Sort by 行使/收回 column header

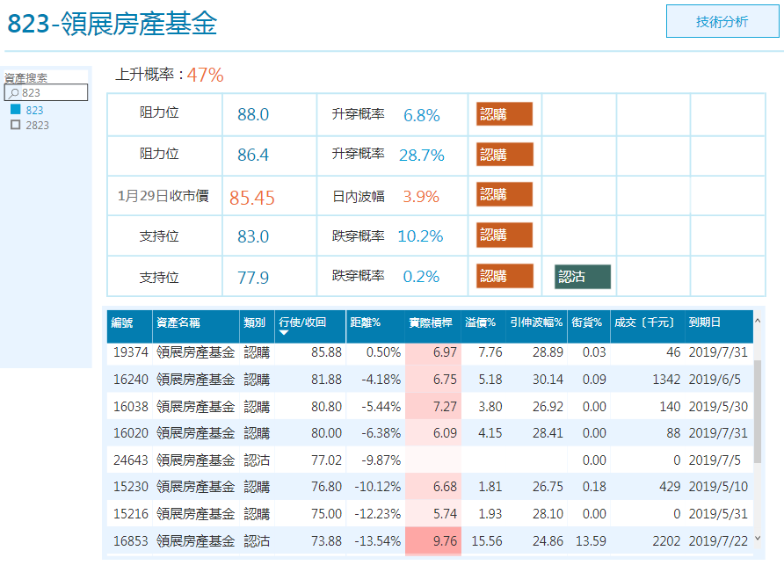[x=310, y=326]
